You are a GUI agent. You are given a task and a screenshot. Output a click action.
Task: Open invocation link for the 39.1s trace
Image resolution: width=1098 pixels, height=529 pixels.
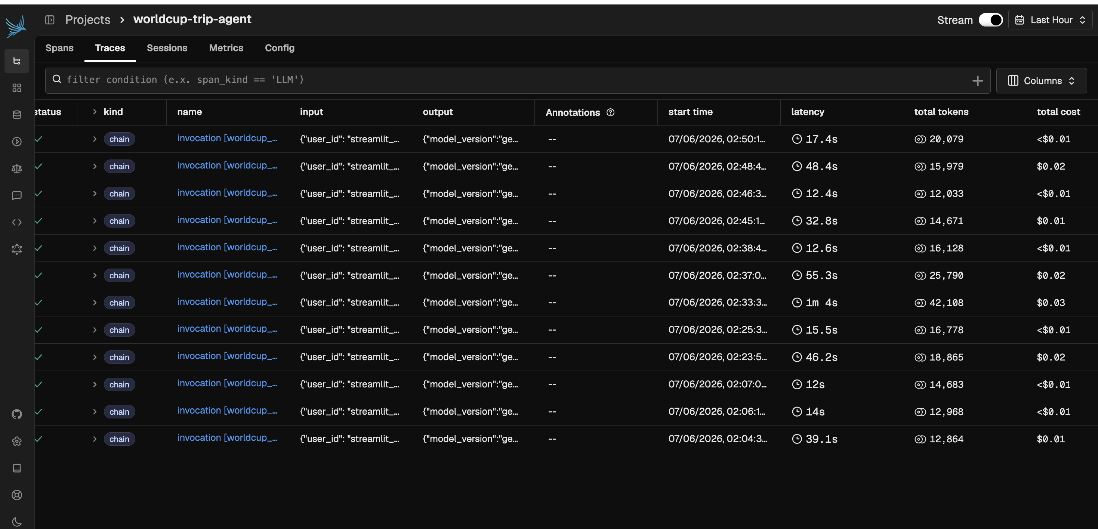tap(227, 438)
